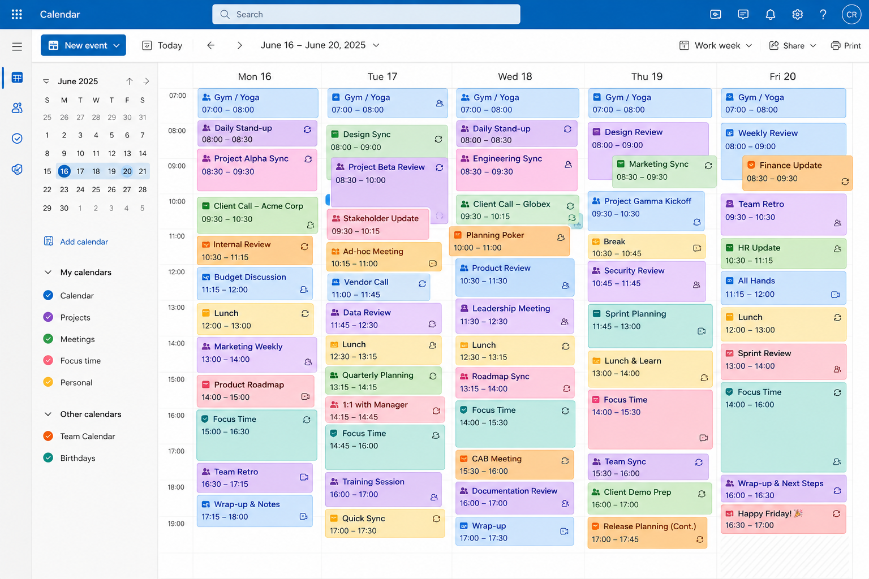Open the Client Call – Acme Corp event
The width and height of the screenshot is (869, 579).
(257, 215)
